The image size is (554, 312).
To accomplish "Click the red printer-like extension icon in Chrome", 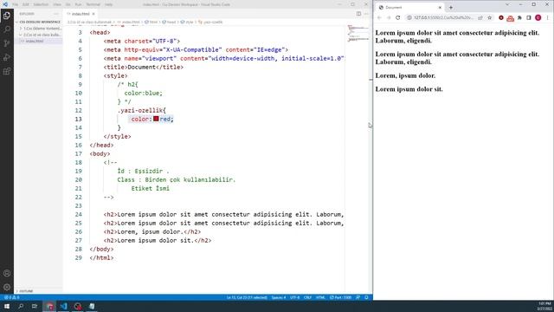I will coord(510,18).
